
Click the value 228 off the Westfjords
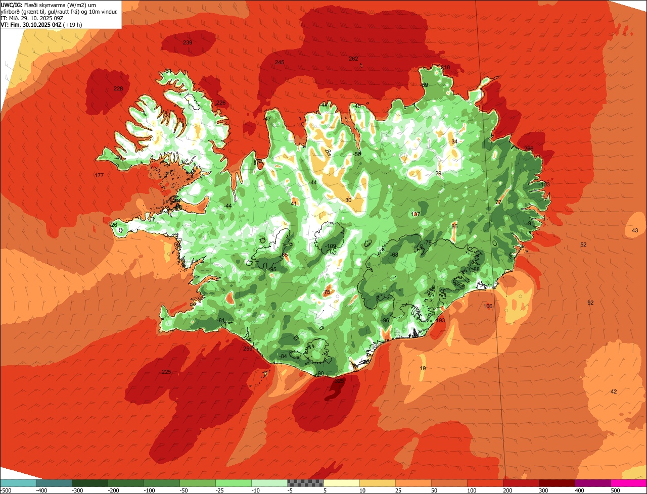118,88
